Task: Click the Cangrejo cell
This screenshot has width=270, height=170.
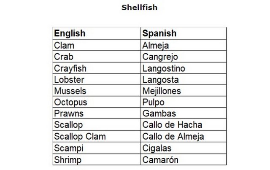Action: pos(160,57)
